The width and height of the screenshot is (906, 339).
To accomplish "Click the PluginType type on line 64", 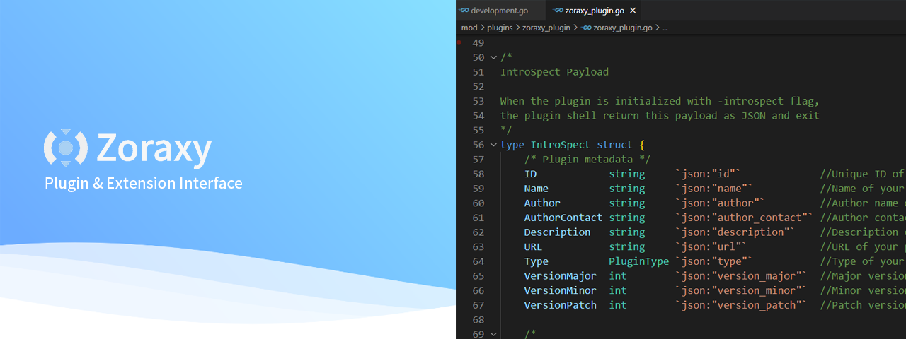I will (x=638, y=261).
